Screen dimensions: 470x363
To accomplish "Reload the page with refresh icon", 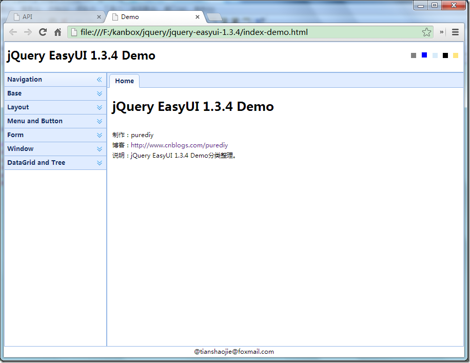I will click(x=43, y=32).
